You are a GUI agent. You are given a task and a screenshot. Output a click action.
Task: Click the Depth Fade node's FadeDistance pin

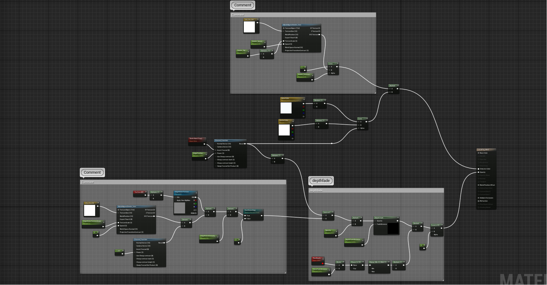[375, 224]
